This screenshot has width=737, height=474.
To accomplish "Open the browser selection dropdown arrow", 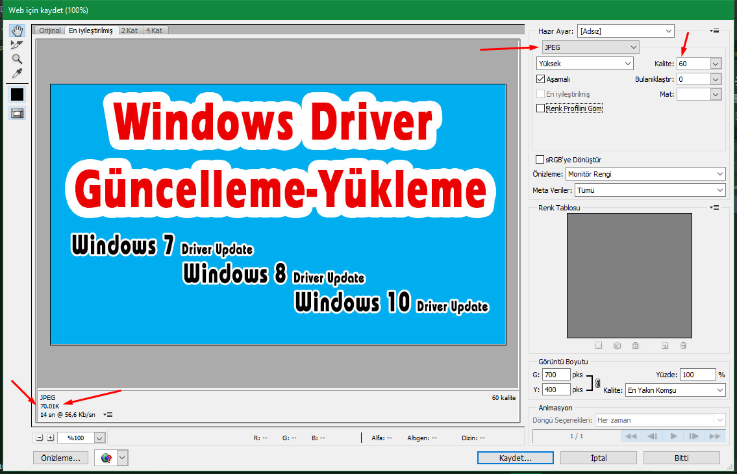I will pos(122,458).
